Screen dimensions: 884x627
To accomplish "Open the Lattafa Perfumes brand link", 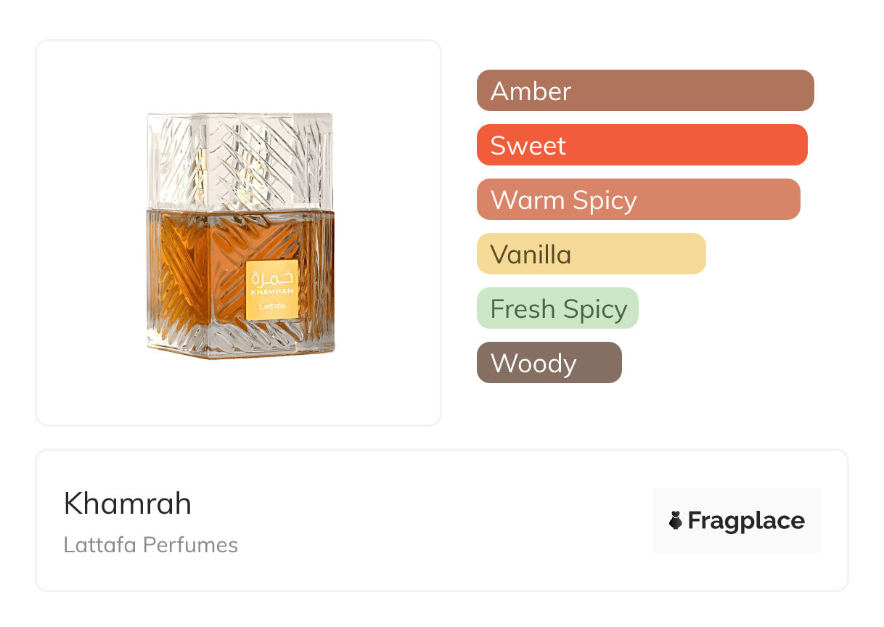I will [151, 545].
